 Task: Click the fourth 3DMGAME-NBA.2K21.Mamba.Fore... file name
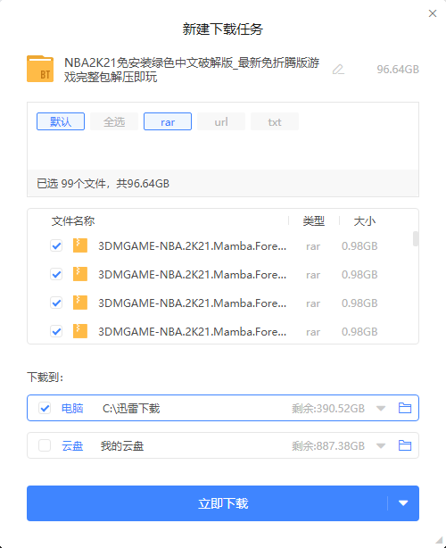[192, 332]
